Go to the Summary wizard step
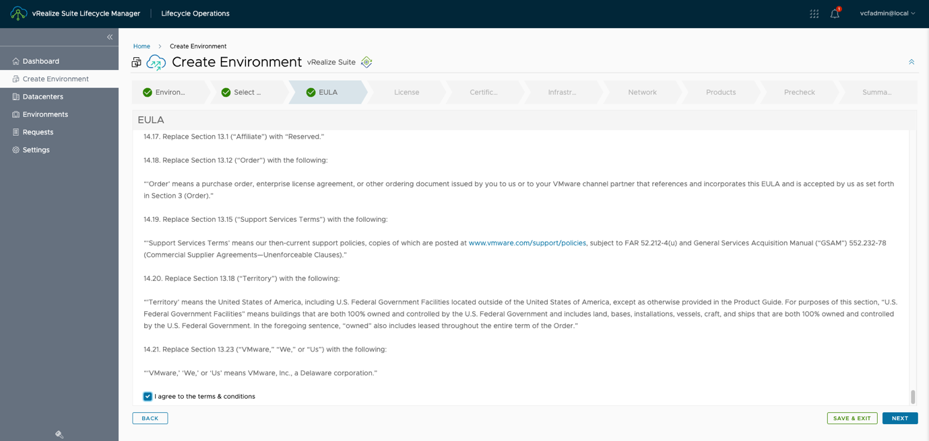The width and height of the screenshot is (929, 441). 877,92
